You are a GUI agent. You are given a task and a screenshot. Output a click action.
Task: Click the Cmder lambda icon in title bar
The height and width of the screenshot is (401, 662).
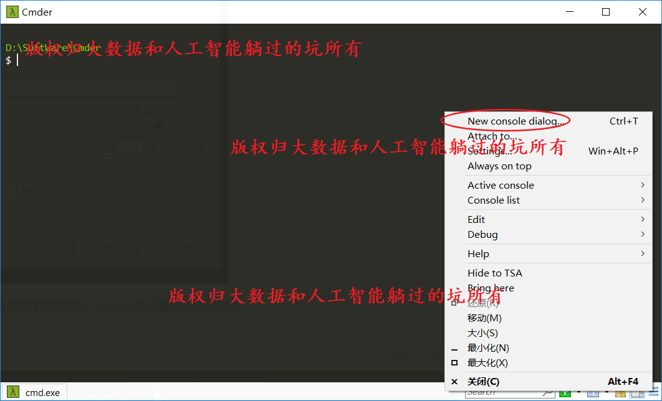pyautogui.click(x=12, y=12)
